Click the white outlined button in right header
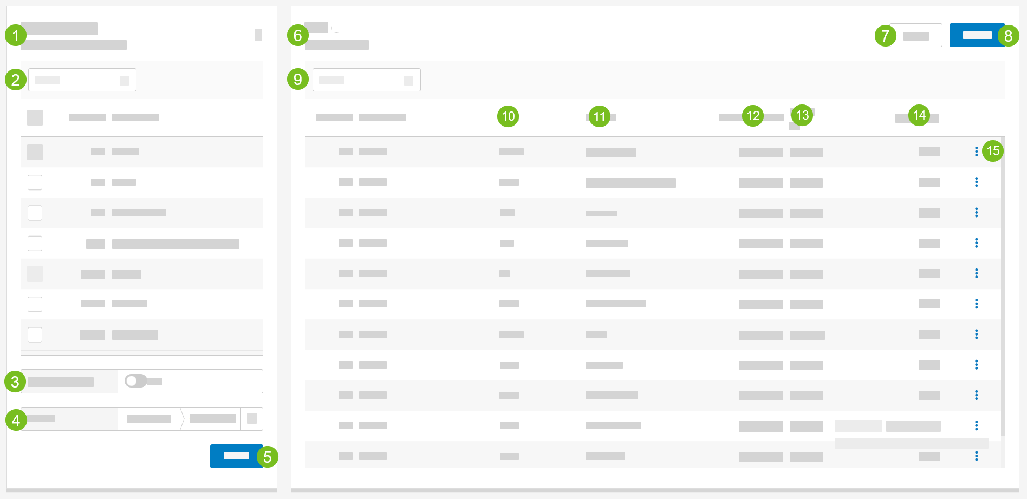This screenshot has height=499, width=1027. tap(916, 36)
